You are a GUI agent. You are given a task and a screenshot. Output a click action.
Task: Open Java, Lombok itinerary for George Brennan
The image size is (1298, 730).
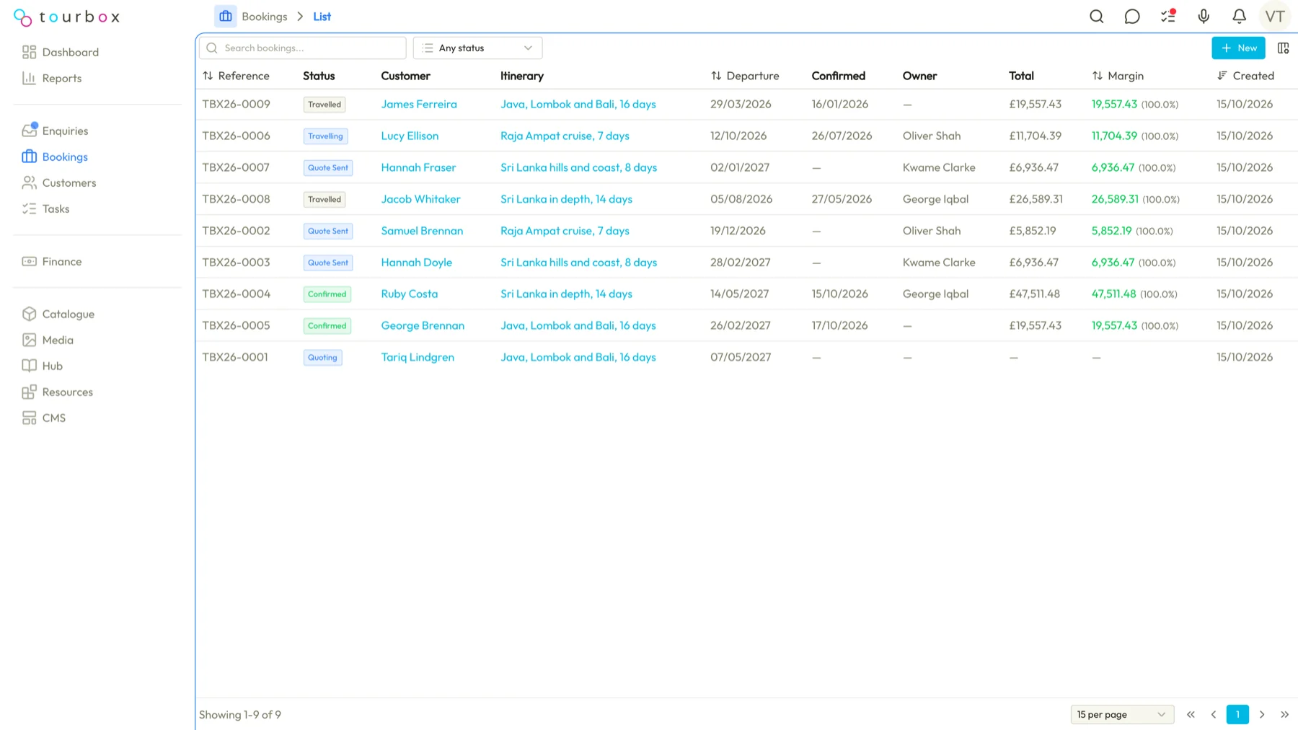click(578, 325)
